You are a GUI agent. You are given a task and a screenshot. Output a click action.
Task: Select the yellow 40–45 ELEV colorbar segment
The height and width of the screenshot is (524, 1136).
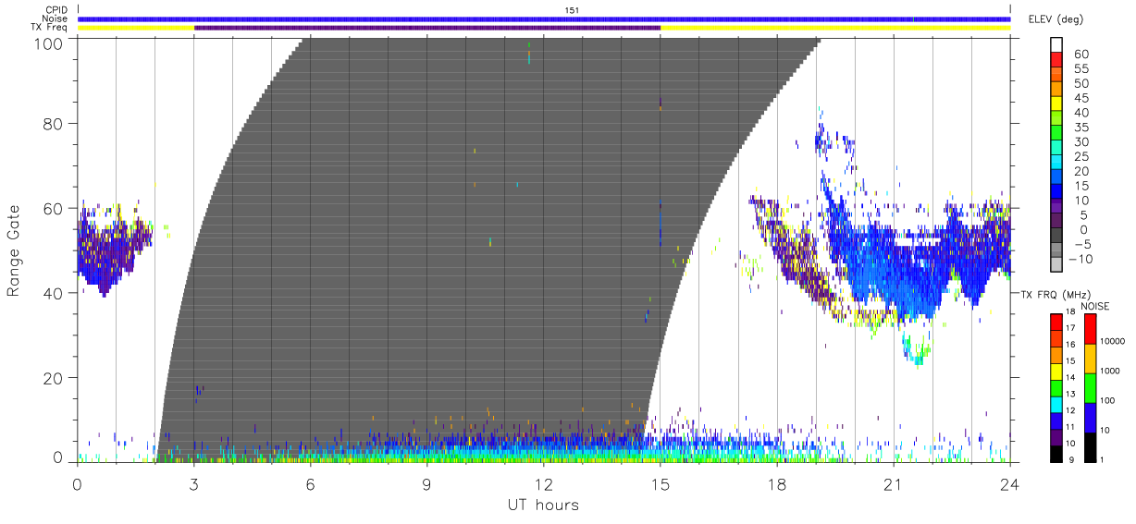(1056, 103)
